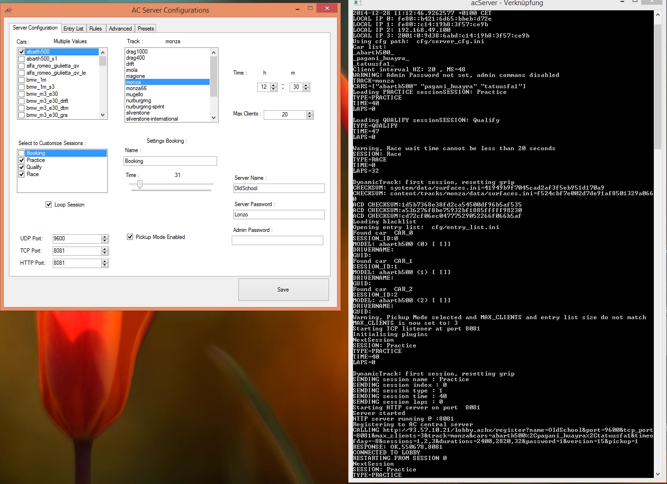Decrease the TCP Port value
Viewport: 667px width, 484px height.
pyautogui.click(x=105, y=254)
